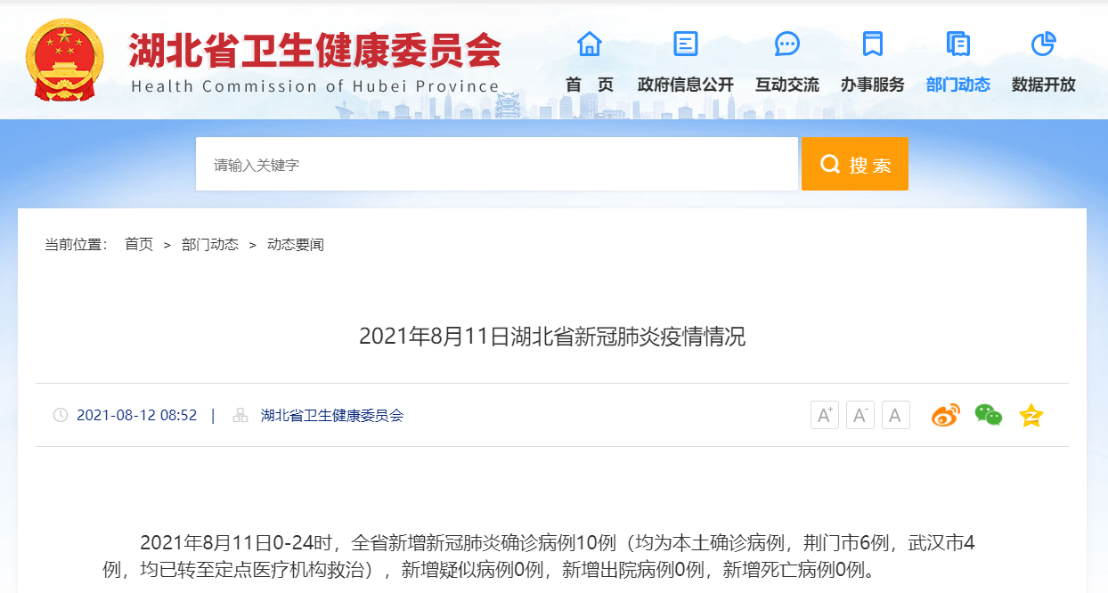Go to 首页 in the breadcrumb
The width and height of the screenshot is (1108, 593).
pyautogui.click(x=139, y=244)
